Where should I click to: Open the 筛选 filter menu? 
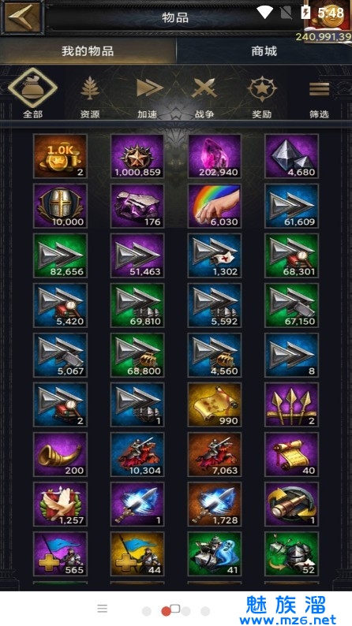click(319, 97)
